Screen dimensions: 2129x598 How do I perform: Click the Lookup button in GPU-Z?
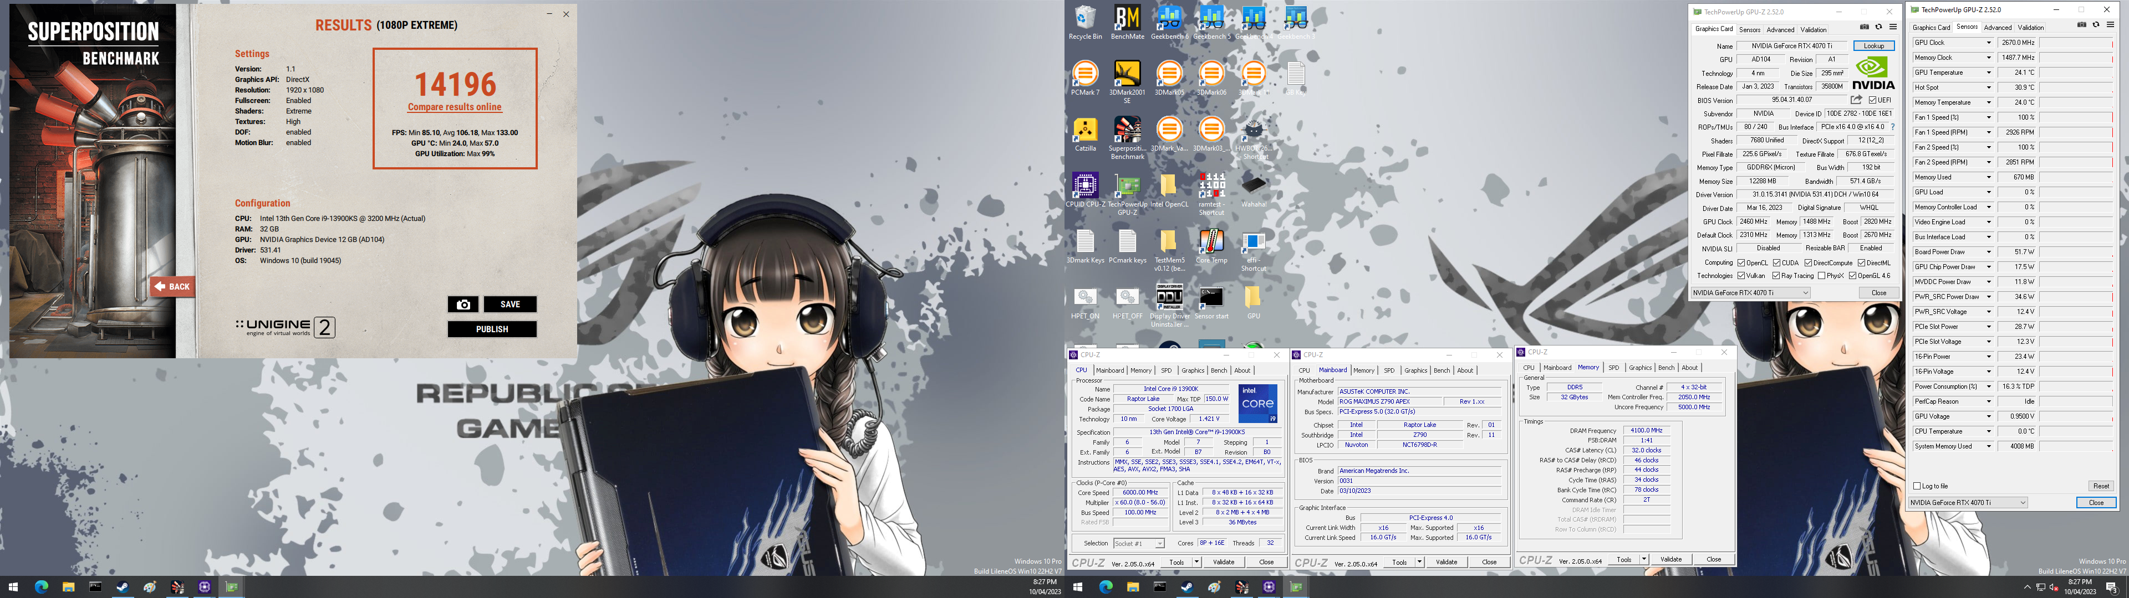tap(1873, 47)
